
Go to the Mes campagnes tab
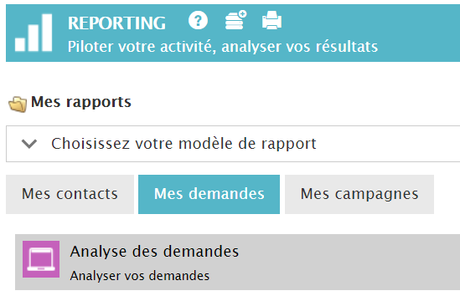(x=359, y=195)
